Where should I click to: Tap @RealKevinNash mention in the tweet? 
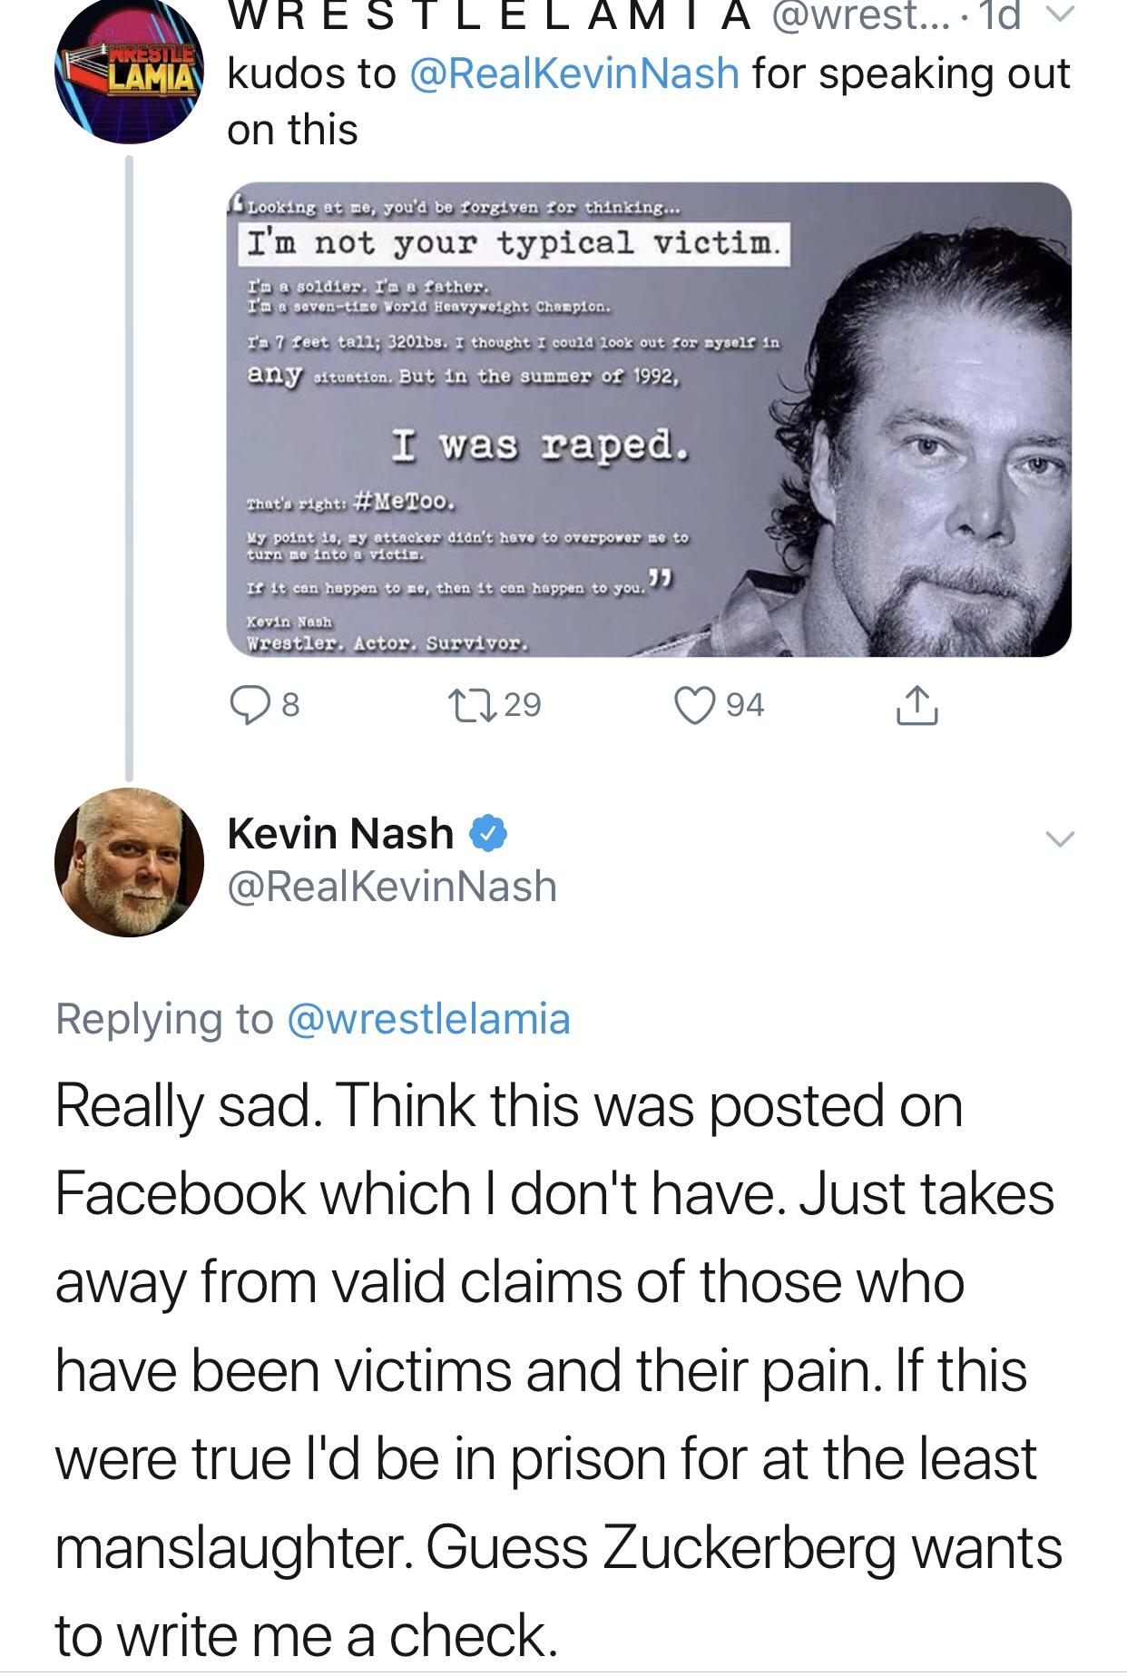574,74
